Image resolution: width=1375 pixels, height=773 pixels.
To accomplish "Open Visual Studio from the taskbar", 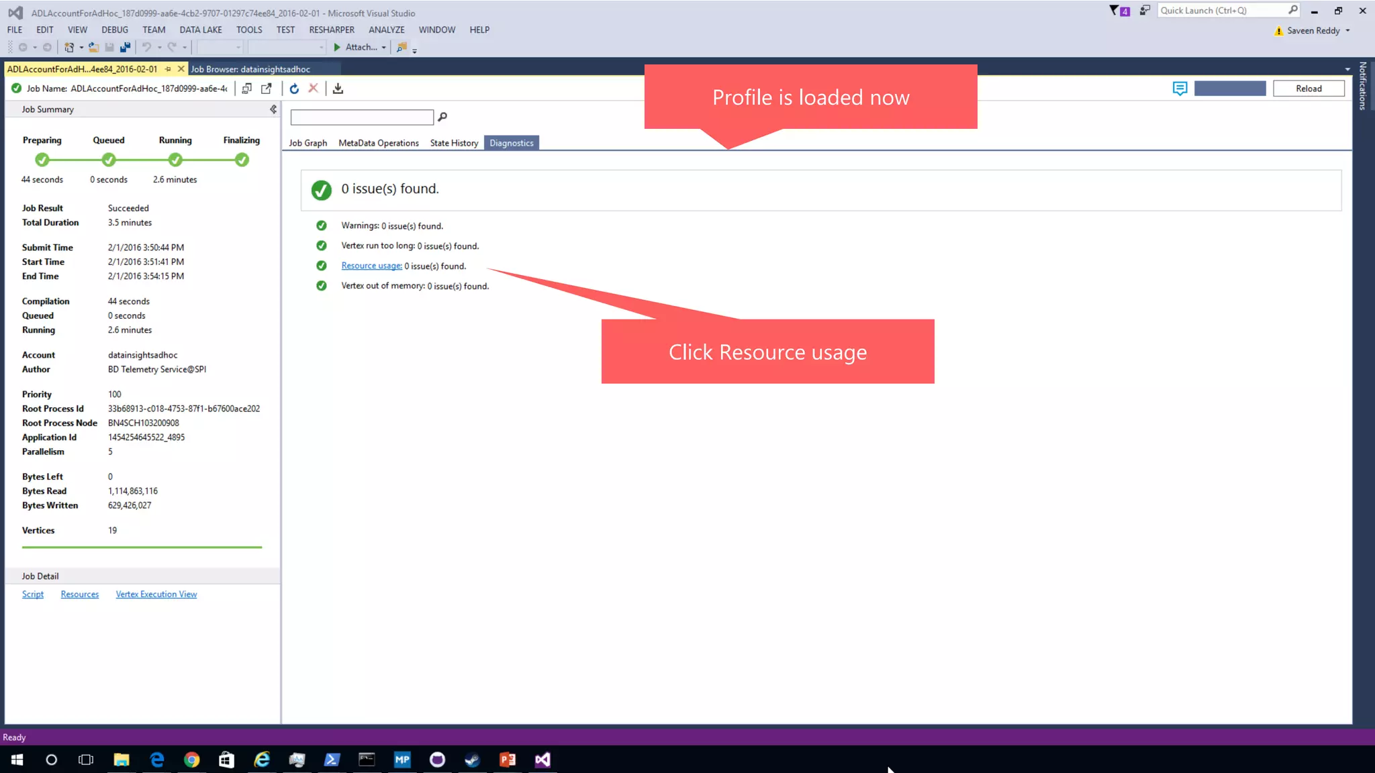I will coord(542,760).
